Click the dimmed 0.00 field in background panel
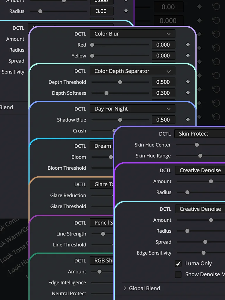225x300 pixels. click(168, 7)
